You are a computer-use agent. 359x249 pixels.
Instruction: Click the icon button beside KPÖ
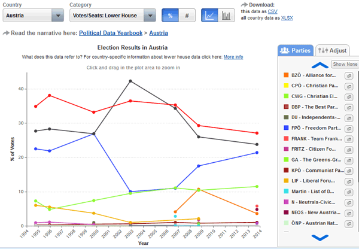349,171
